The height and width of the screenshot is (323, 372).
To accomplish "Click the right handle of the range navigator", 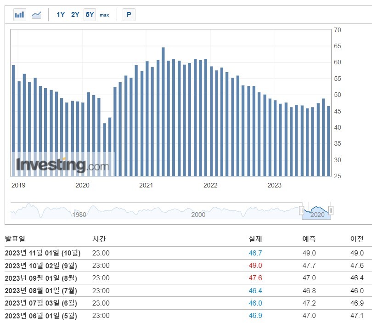I will 331,210.
